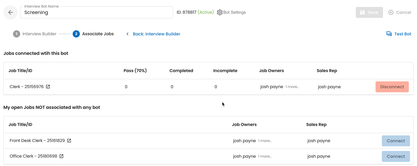Click Sales Rep header in open jobs table

click(316, 125)
